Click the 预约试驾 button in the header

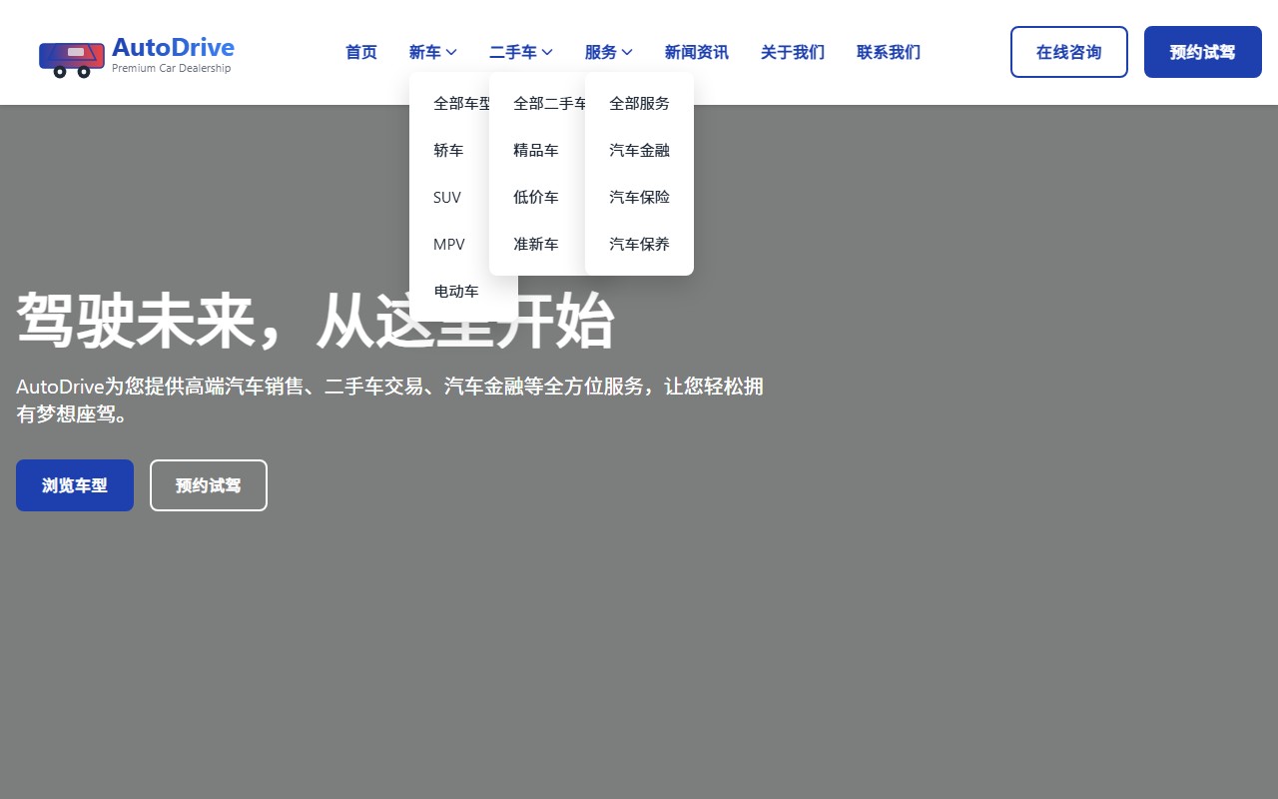[x=1202, y=52]
